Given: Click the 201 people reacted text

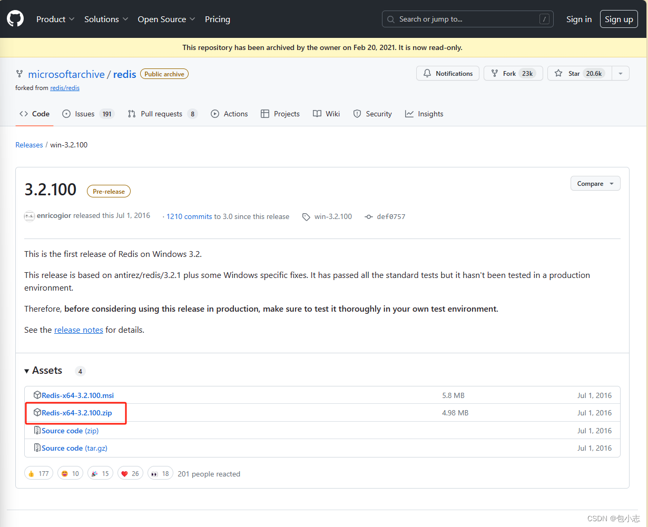Looking at the screenshot, I should pos(209,474).
